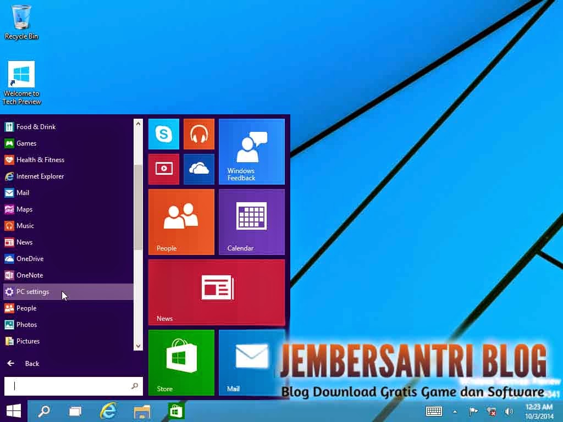Click the magnifier icon in search box
The width and height of the screenshot is (563, 422).
tap(135, 386)
